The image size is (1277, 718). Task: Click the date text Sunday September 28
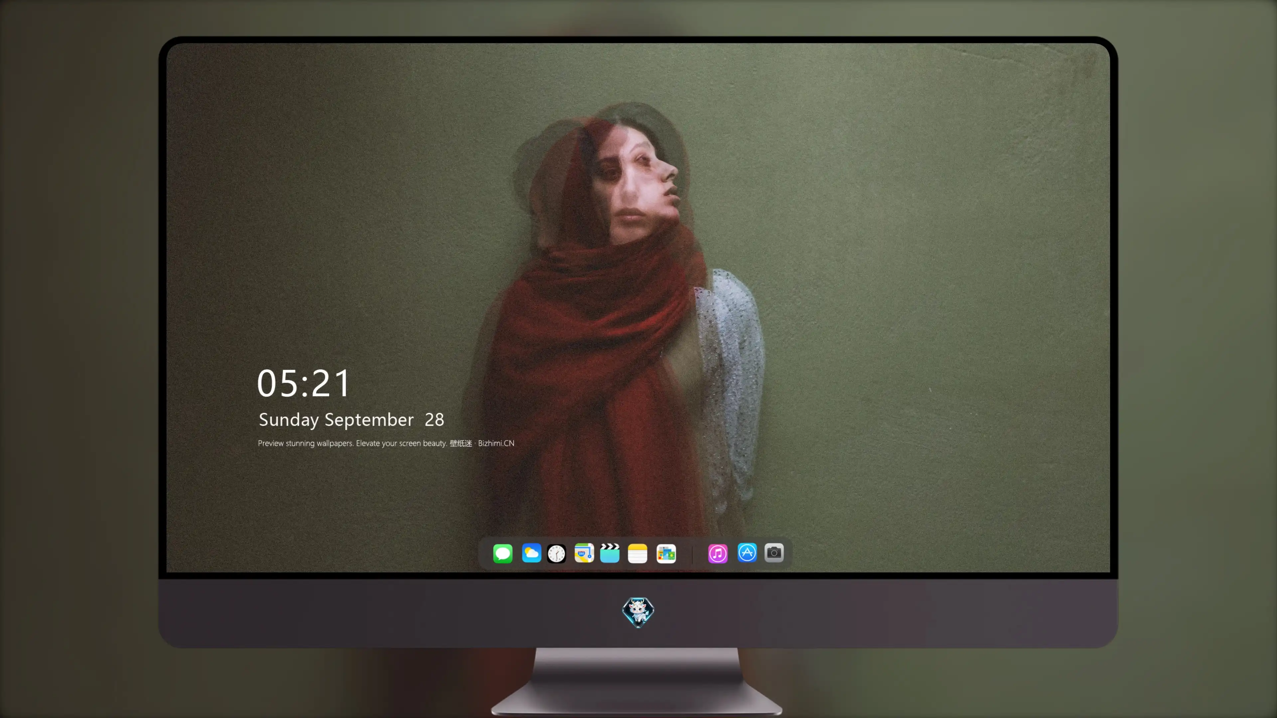[x=352, y=420]
